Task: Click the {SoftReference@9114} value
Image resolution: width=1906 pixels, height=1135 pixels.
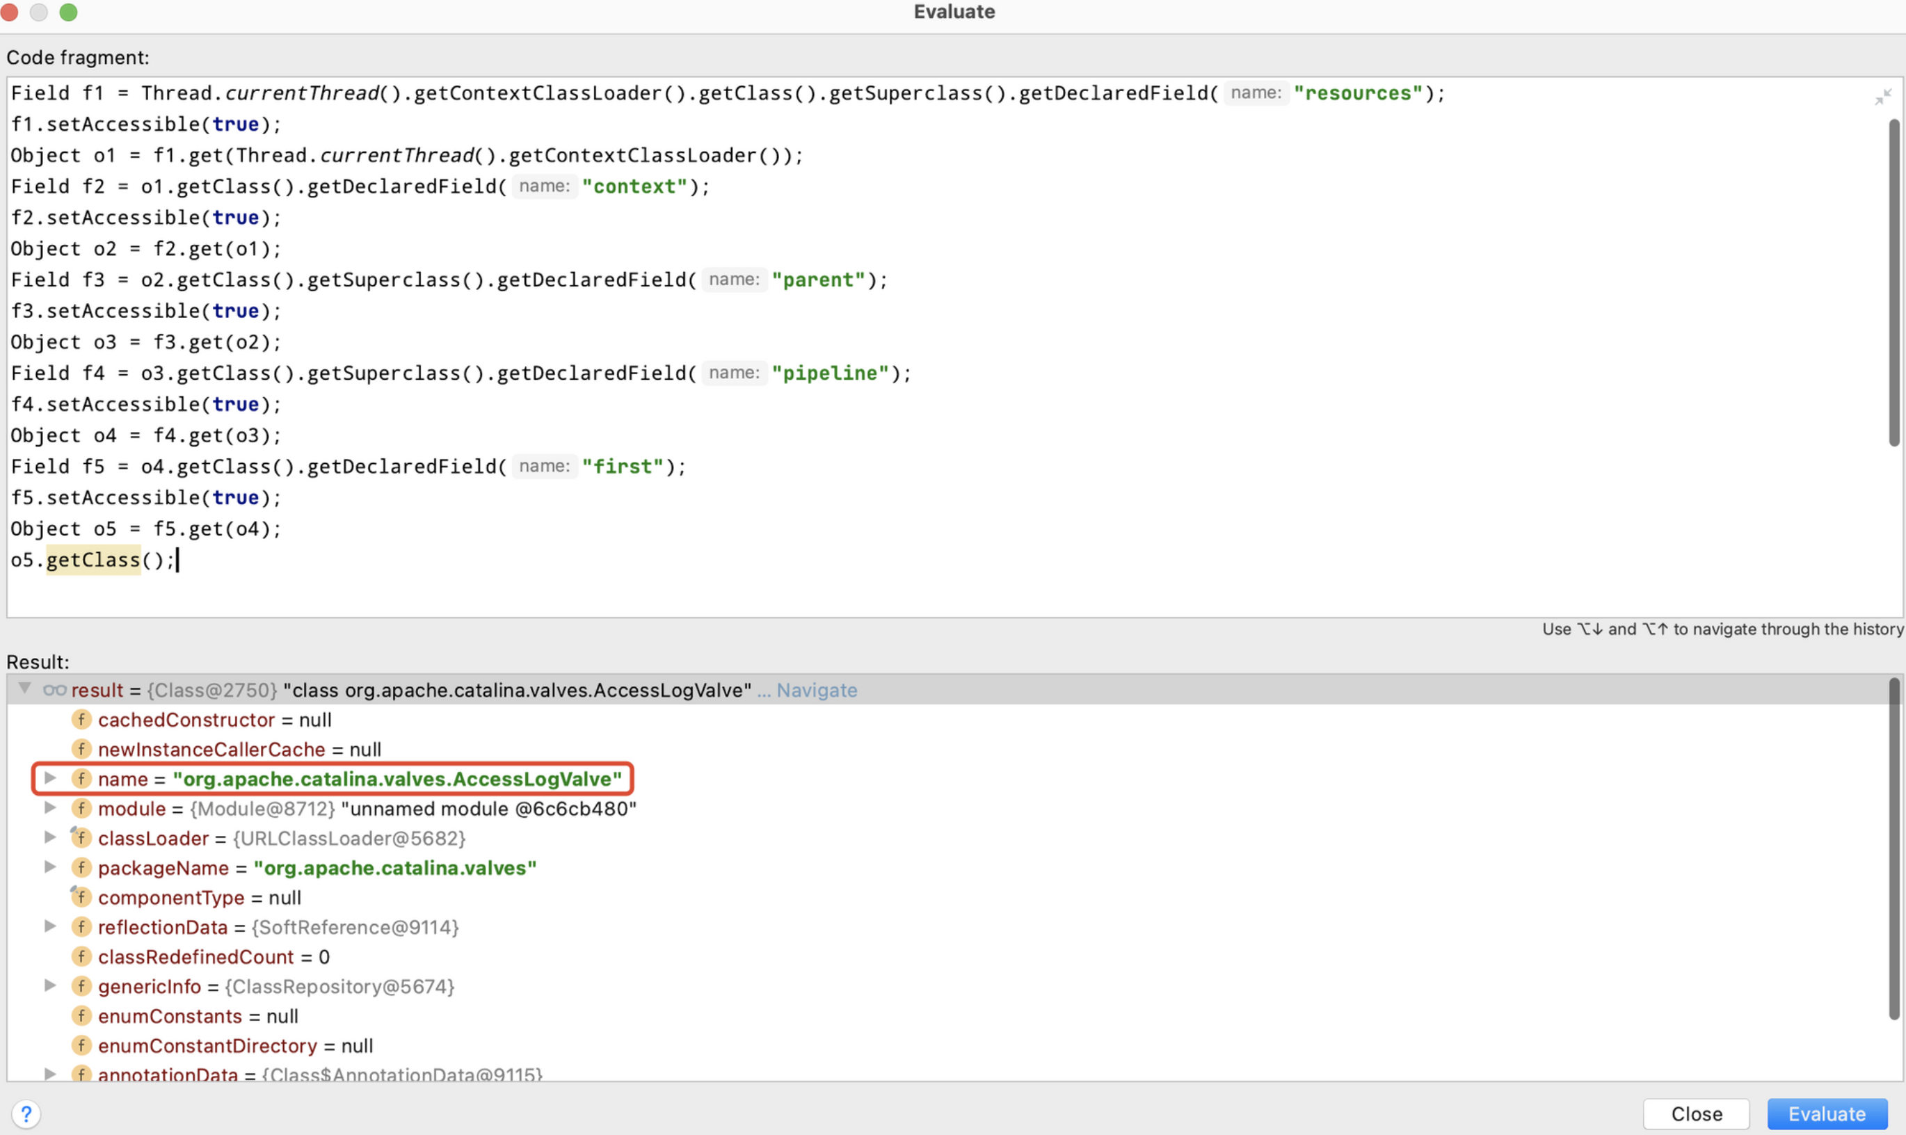Action: coord(355,927)
